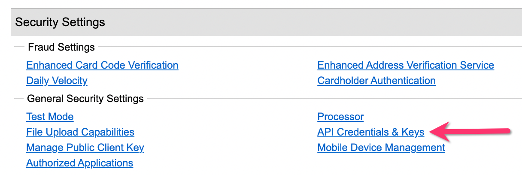Open the Test Mode setting
The width and height of the screenshot is (522, 175).
tap(50, 117)
